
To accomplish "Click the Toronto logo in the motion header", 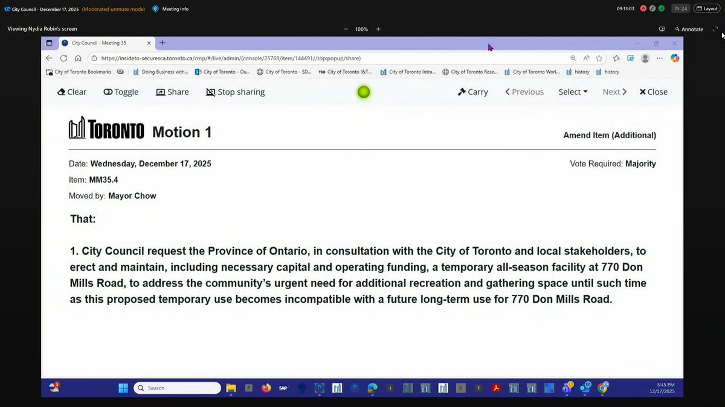I will point(106,128).
